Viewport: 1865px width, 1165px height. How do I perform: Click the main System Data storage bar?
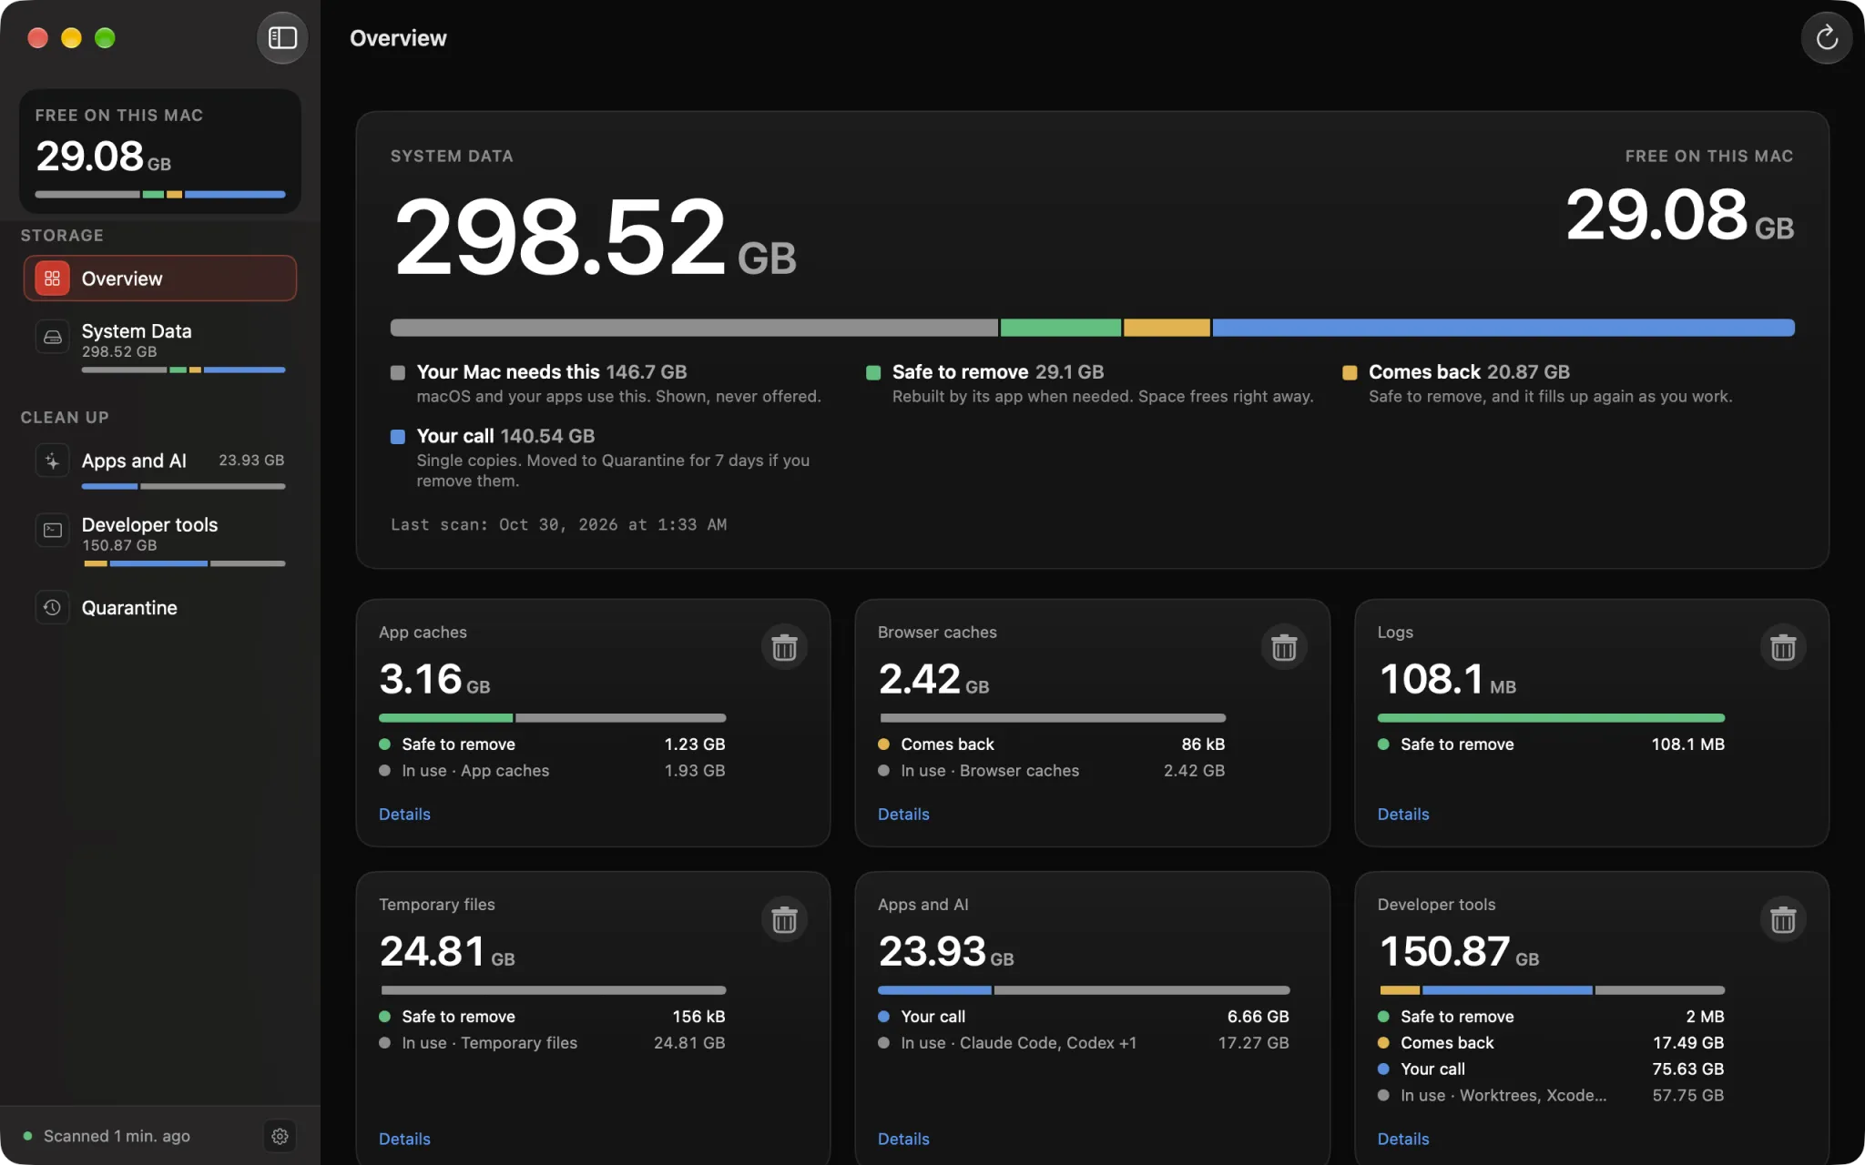point(1092,328)
